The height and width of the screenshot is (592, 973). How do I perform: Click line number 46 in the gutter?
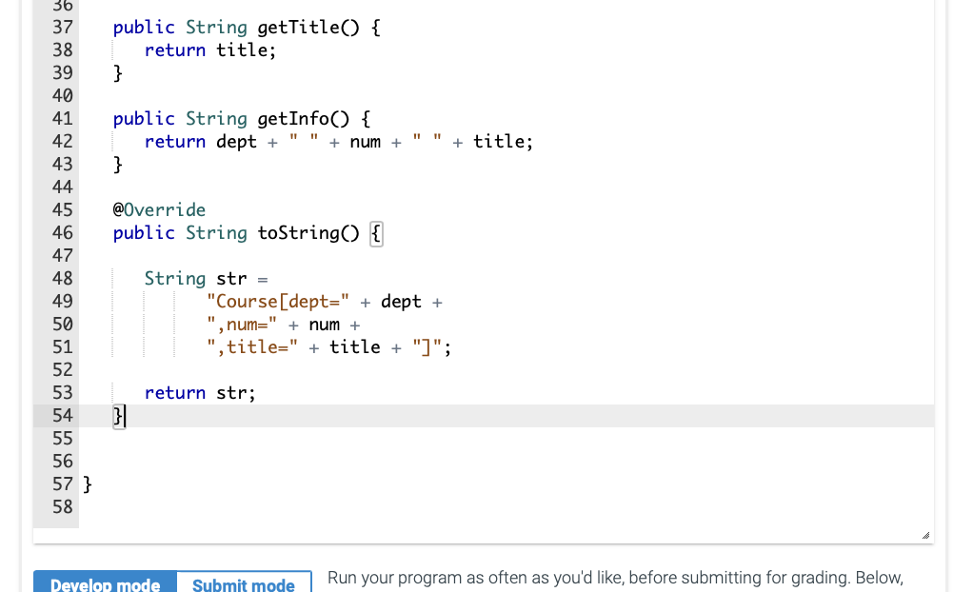click(x=62, y=232)
